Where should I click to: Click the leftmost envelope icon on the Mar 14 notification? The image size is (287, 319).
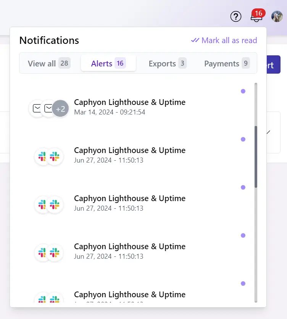click(x=37, y=109)
